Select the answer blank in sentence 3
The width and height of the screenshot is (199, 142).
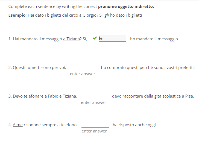(x=94, y=96)
